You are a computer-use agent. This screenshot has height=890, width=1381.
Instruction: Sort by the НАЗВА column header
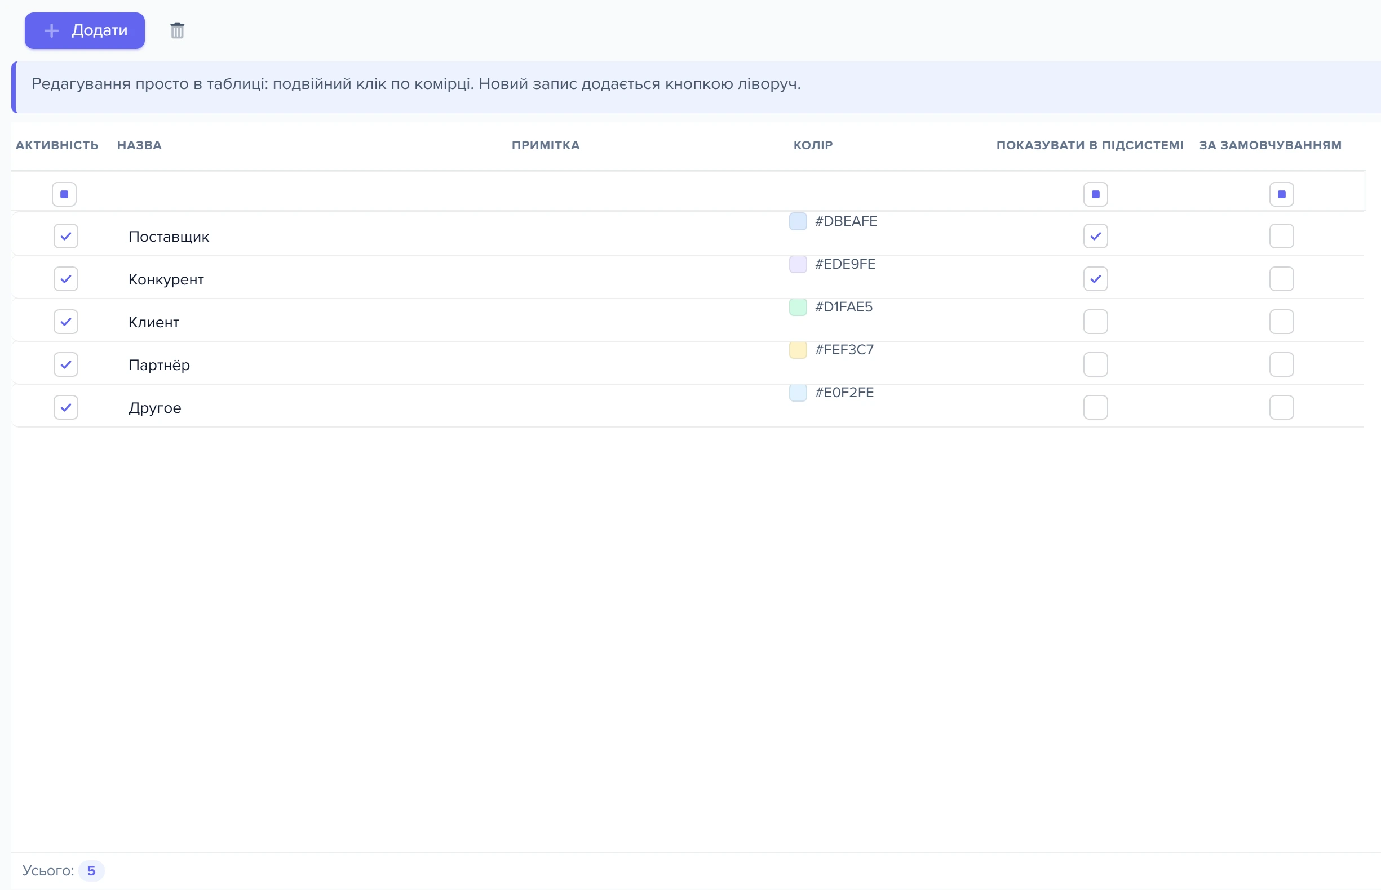click(139, 145)
